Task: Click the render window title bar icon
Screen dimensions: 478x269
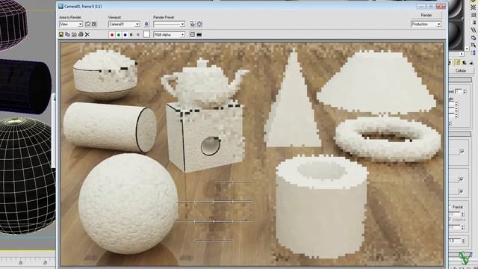Action: 60,6
